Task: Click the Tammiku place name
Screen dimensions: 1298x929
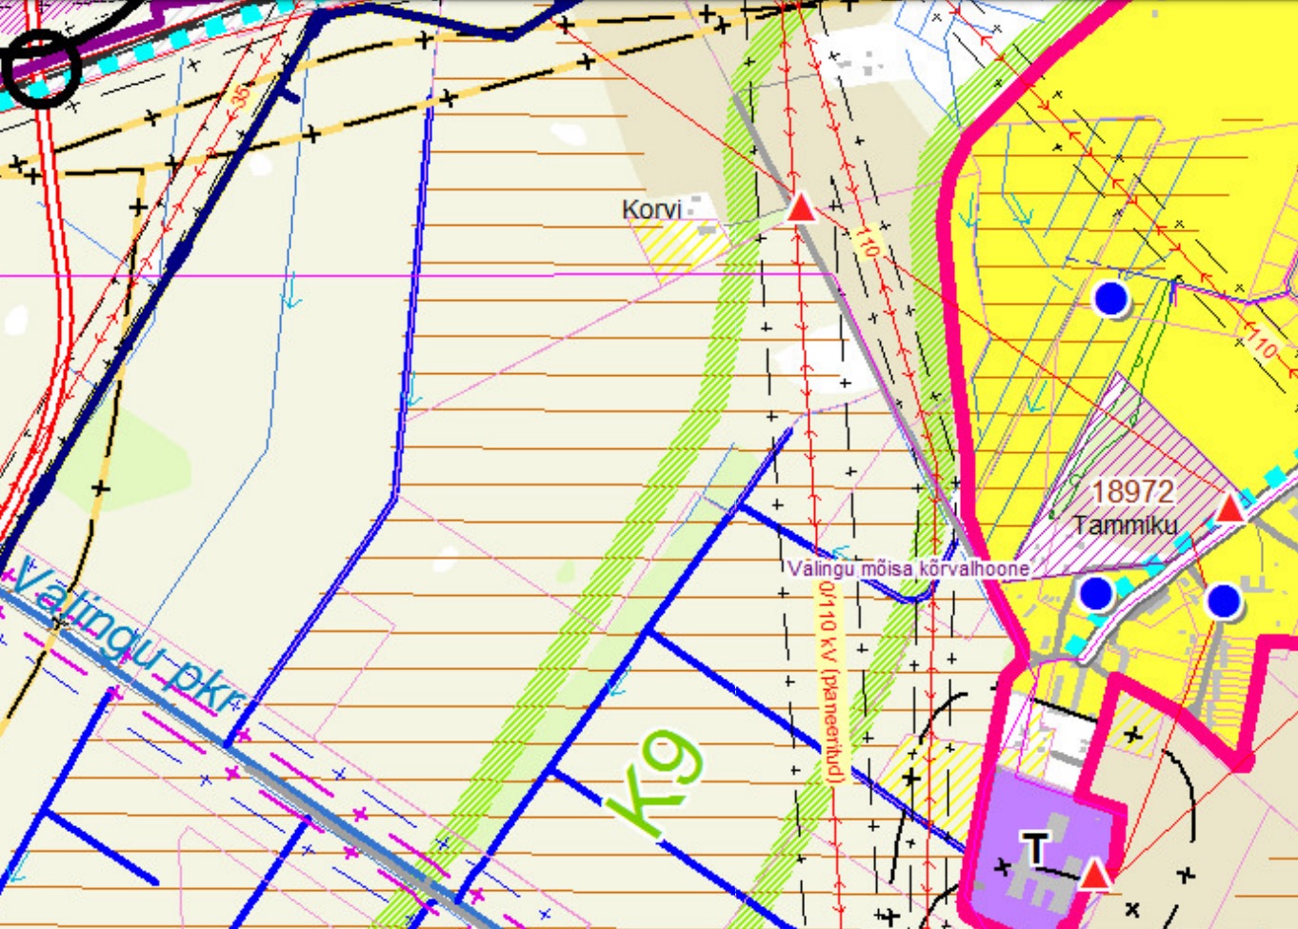Action: [x=1124, y=524]
